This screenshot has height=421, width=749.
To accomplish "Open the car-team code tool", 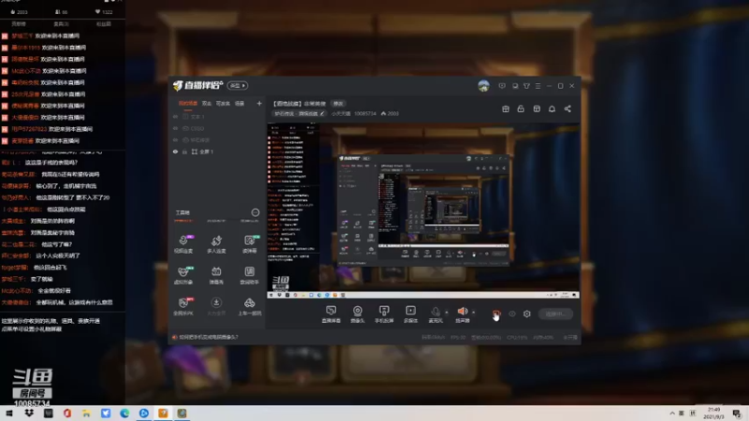I will (x=249, y=307).
